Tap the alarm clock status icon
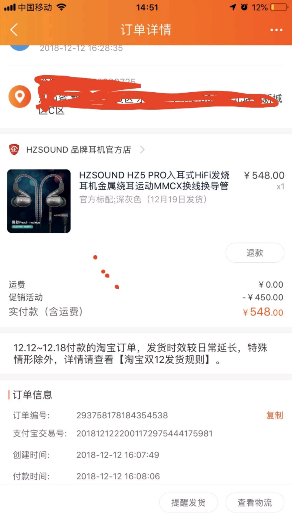This screenshot has width=292, height=520. pos(244,7)
